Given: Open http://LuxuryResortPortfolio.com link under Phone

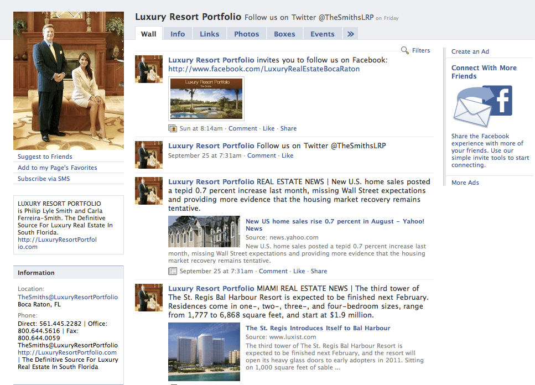Looking at the screenshot, I should coord(67,352).
